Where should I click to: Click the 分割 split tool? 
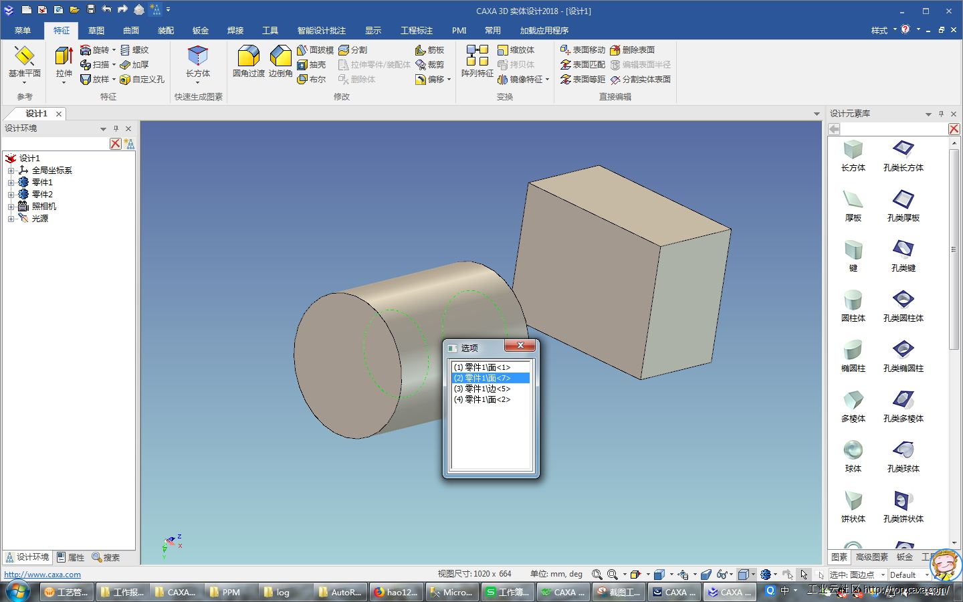coord(352,50)
